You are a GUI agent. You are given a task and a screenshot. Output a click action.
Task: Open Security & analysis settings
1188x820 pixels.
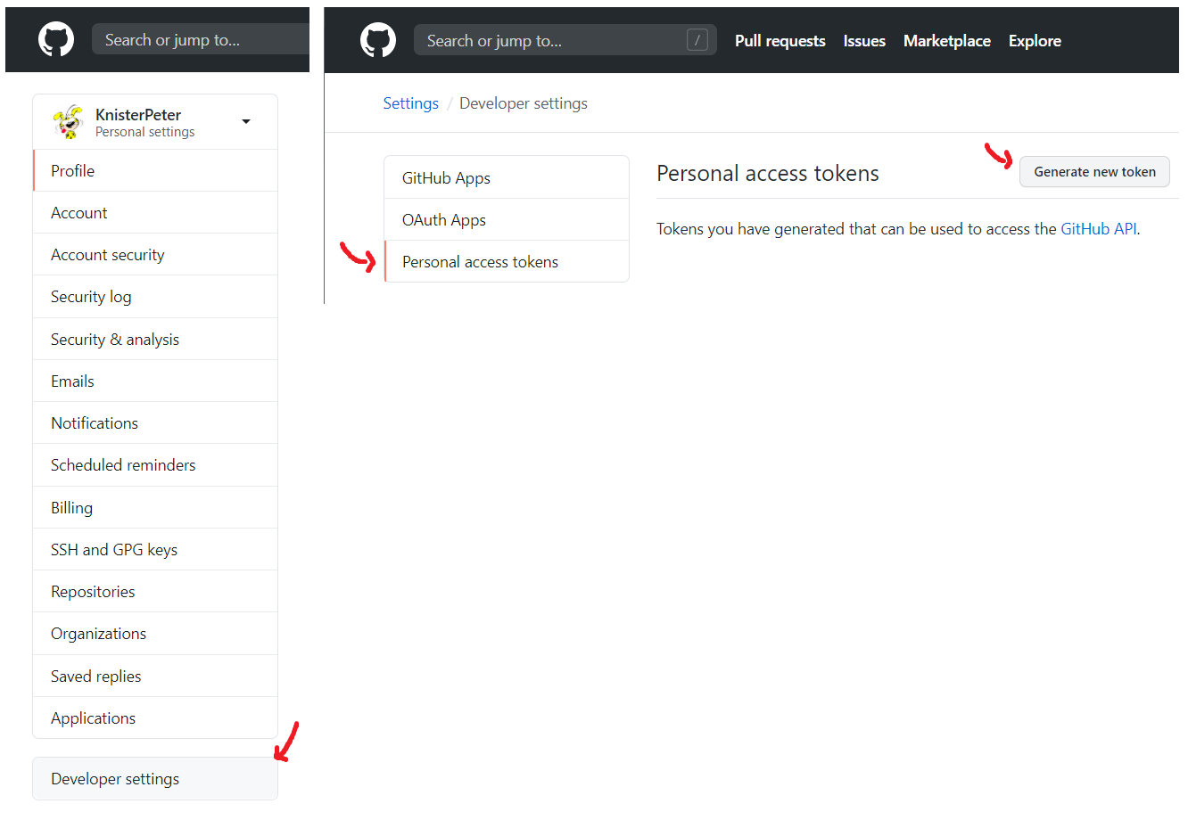tap(155, 339)
